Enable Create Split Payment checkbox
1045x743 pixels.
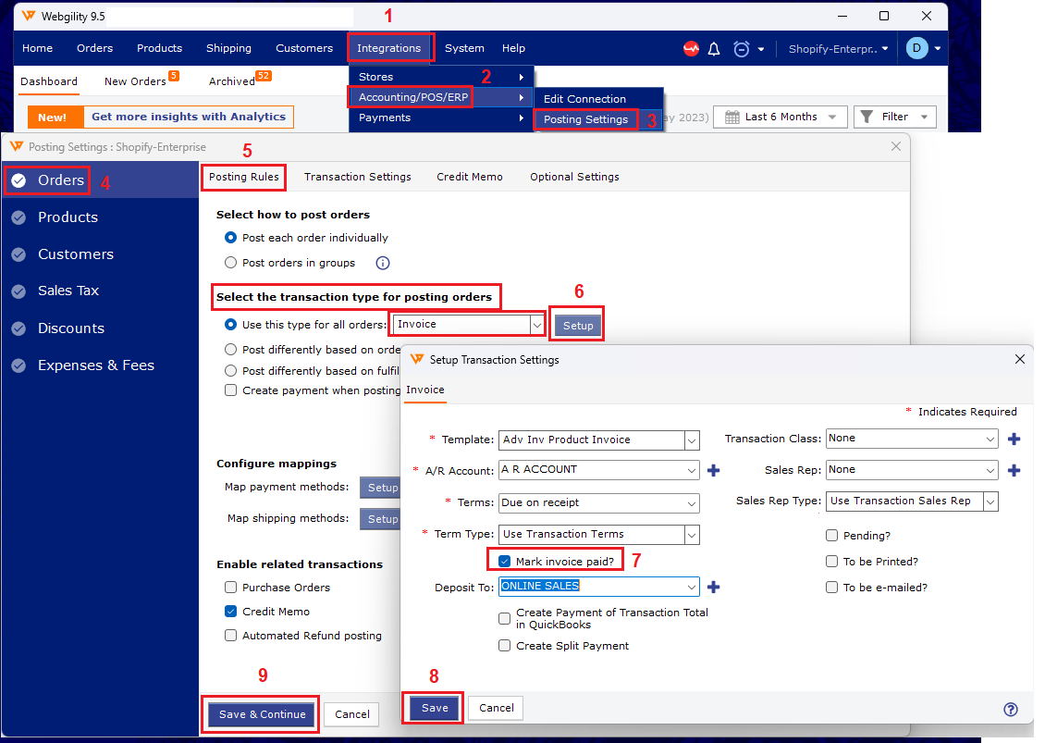505,646
